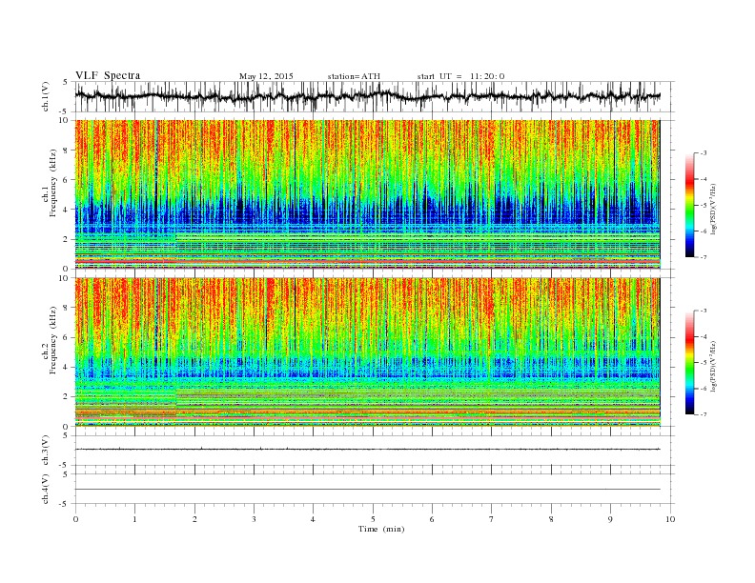Click time axis tick label "0"
This screenshot has height=583, width=755.
(75, 519)
